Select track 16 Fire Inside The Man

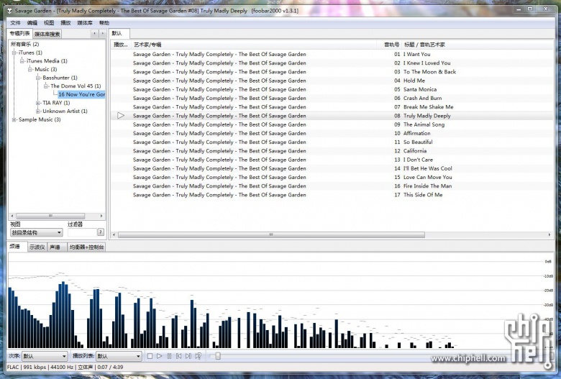click(332, 186)
